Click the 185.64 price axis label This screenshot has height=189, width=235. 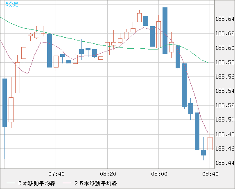coord(225,19)
